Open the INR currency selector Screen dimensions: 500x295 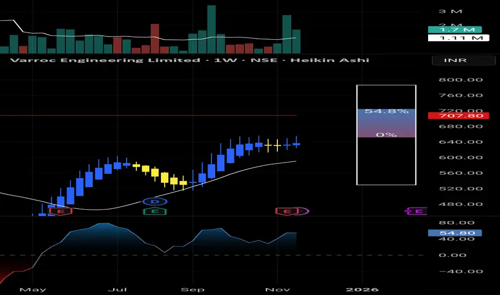point(464,60)
